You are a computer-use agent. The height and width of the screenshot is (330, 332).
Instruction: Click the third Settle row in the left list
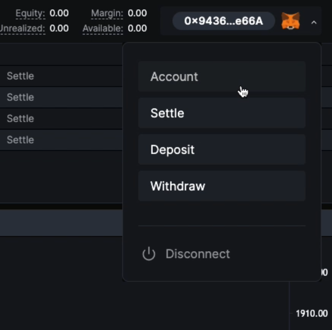pos(20,118)
